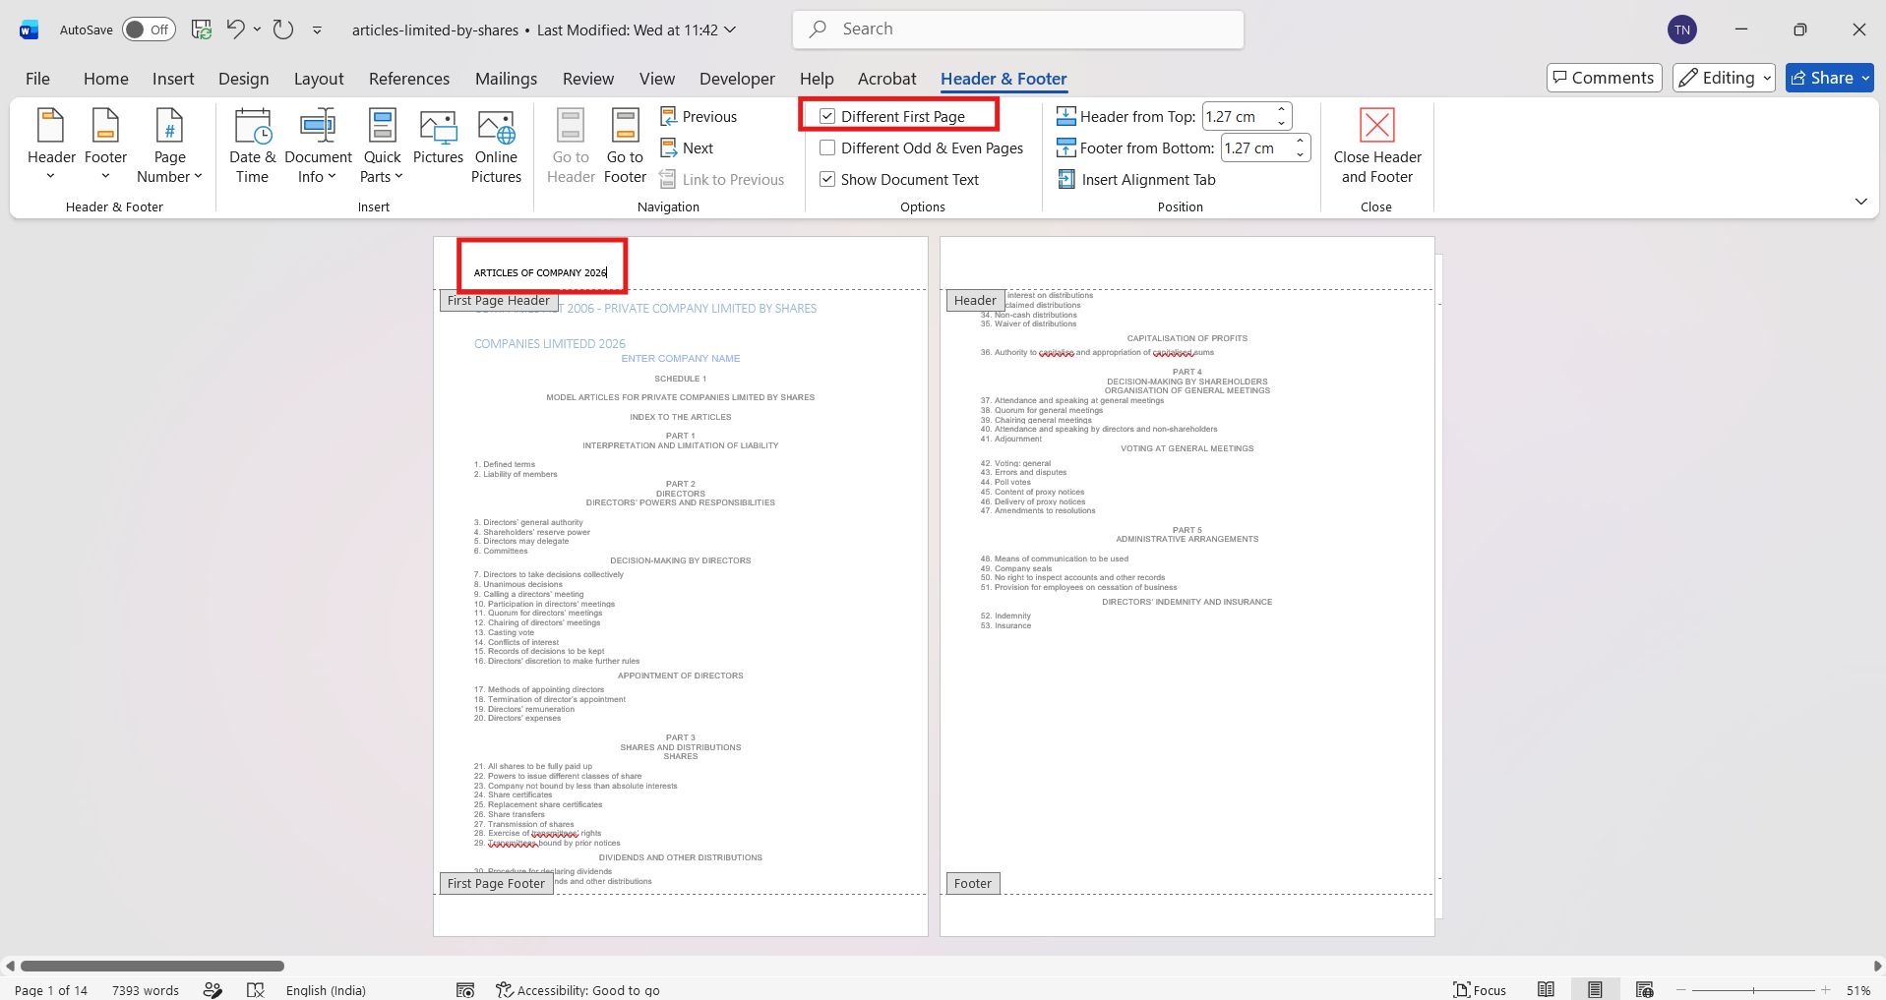
Task: Open the Layout tab
Action: point(319,79)
